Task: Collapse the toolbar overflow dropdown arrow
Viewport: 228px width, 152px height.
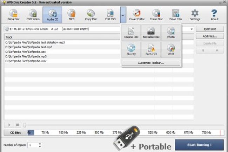Action: click(122, 15)
